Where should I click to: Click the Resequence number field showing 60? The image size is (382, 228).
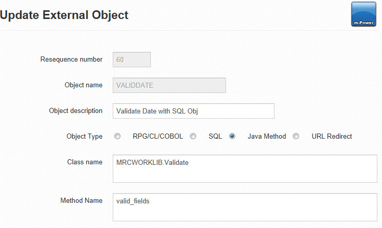(132, 60)
